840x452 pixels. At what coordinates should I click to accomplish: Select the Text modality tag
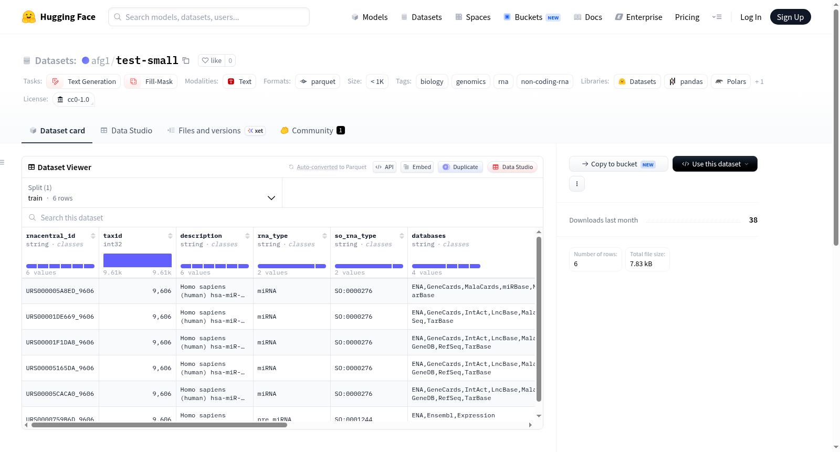click(x=239, y=81)
